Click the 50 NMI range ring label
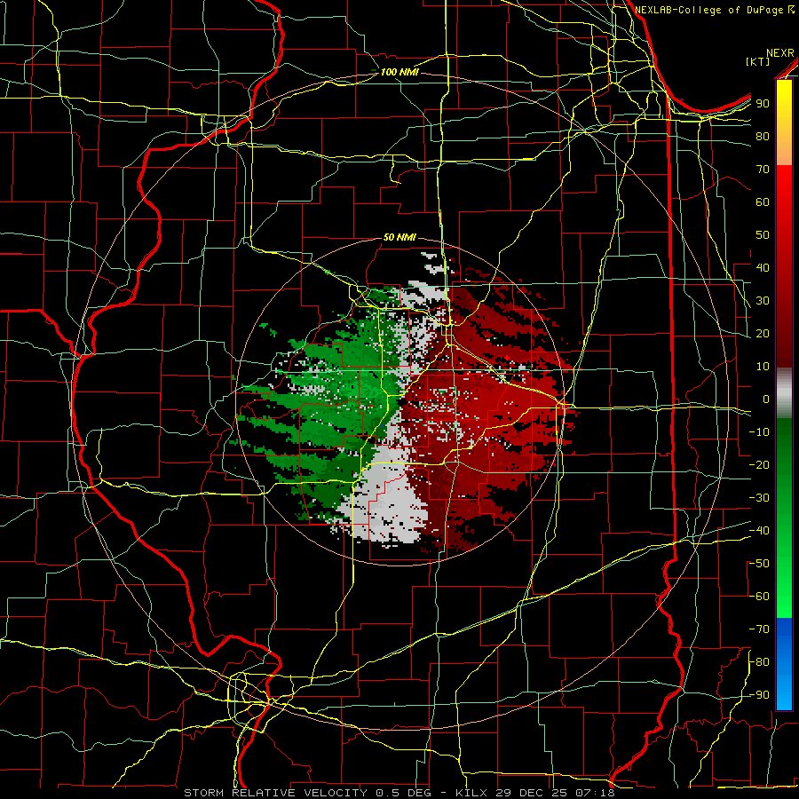The image size is (799, 799). pos(399,237)
